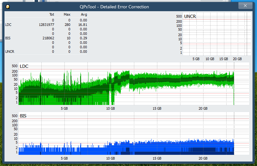This screenshot has width=257, height=166.
Task: Select the 'Max' column header
Action: [x=67, y=14]
